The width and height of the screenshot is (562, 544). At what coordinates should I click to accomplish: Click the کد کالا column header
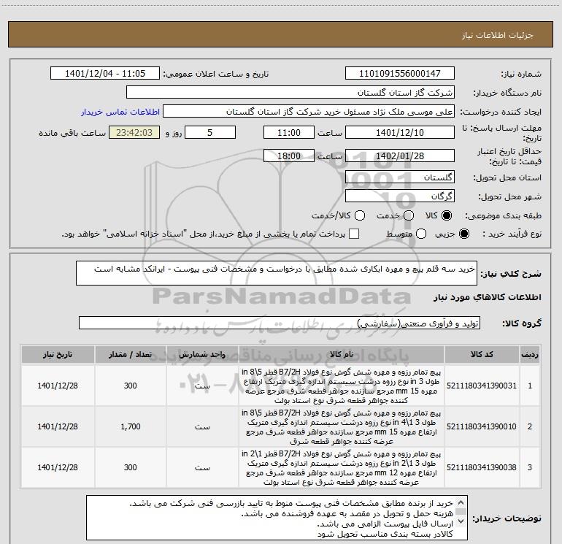click(482, 355)
